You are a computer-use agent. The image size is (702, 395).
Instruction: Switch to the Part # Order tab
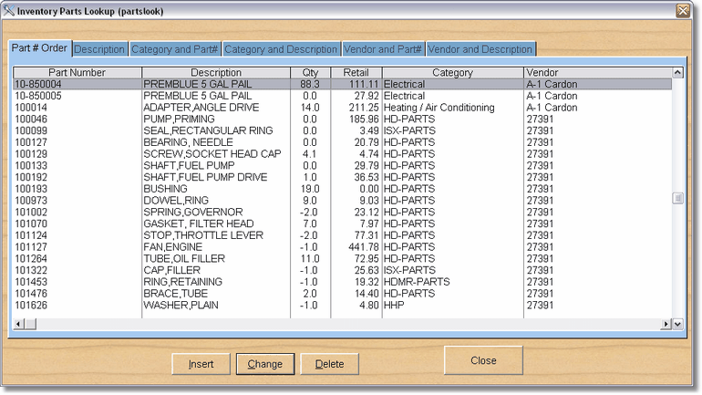39,48
